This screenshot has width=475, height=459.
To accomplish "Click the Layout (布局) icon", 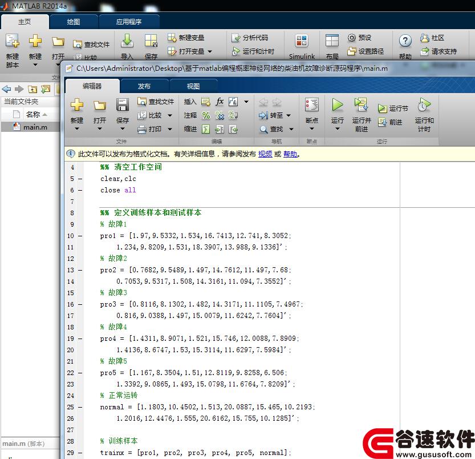I will pos(332,41).
